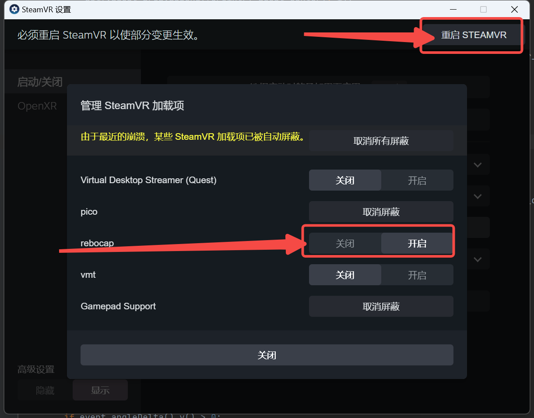Set advanced settings to 隐藏
The height and width of the screenshot is (418, 534).
tap(45, 390)
